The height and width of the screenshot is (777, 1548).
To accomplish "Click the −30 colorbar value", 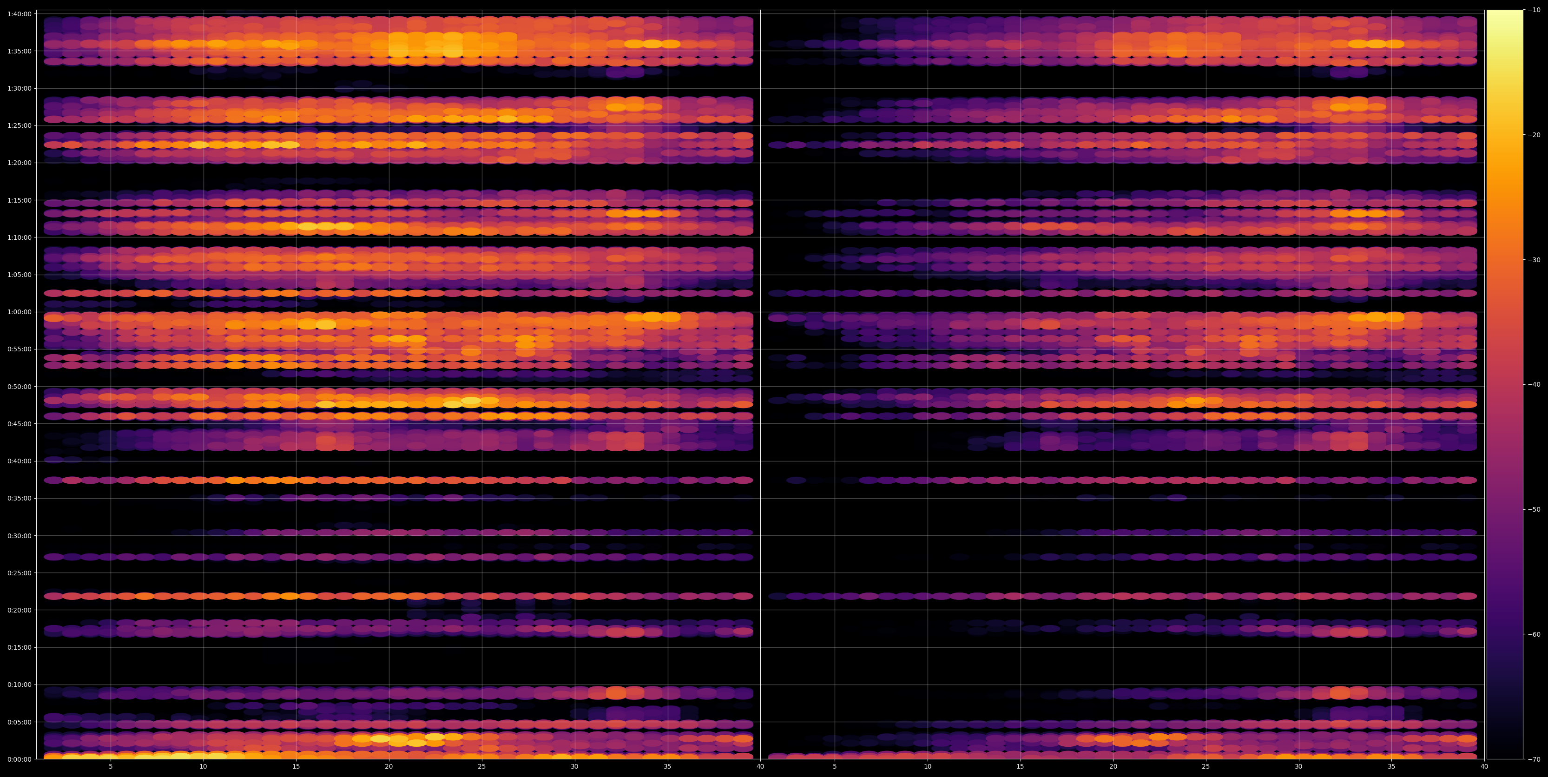I will tap(1534, 260).
